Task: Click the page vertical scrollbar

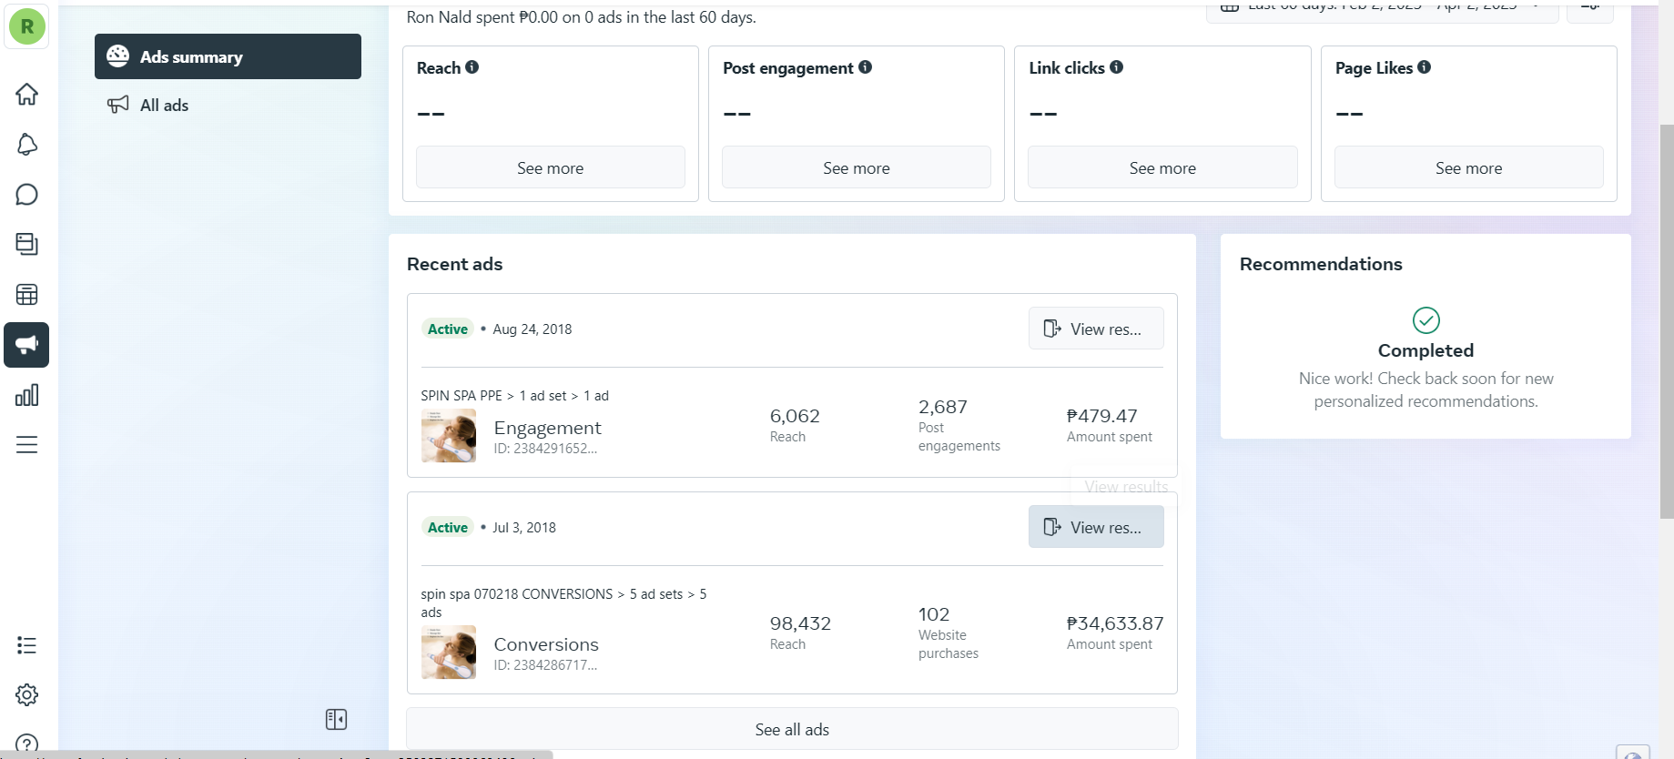Action: [x=1666, y=319]
